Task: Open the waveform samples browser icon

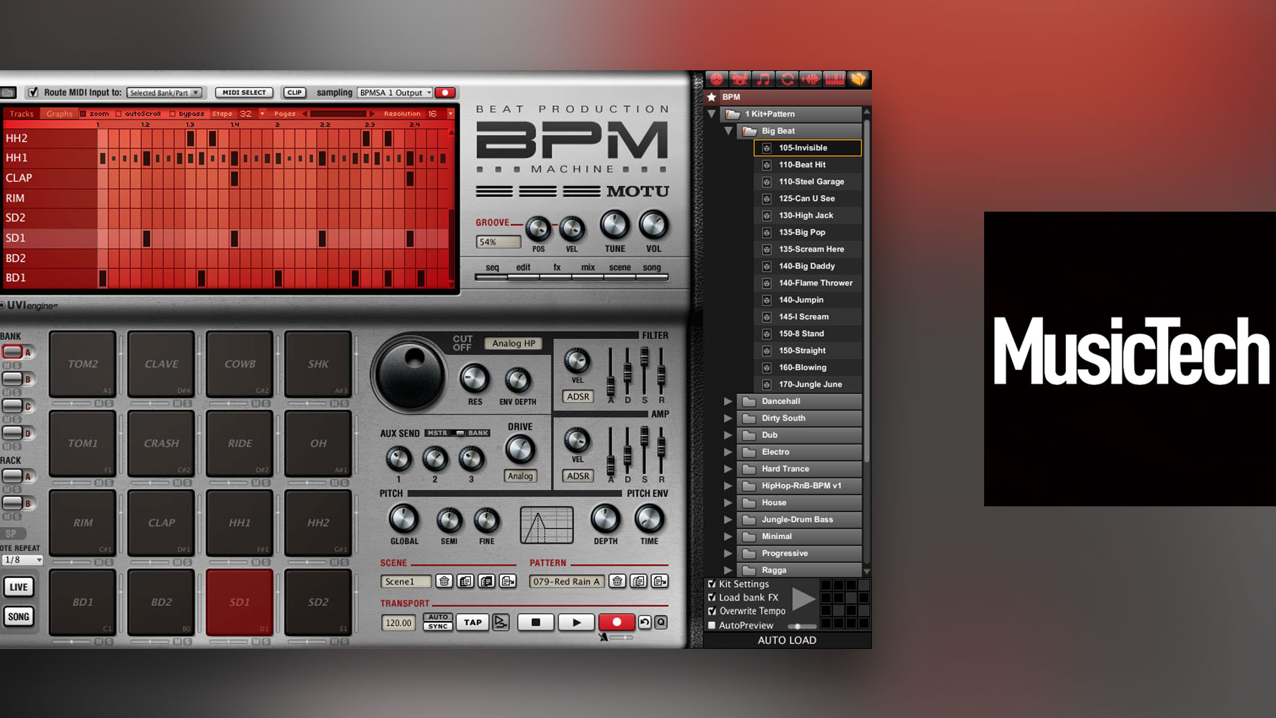Action: coord(810,79)
